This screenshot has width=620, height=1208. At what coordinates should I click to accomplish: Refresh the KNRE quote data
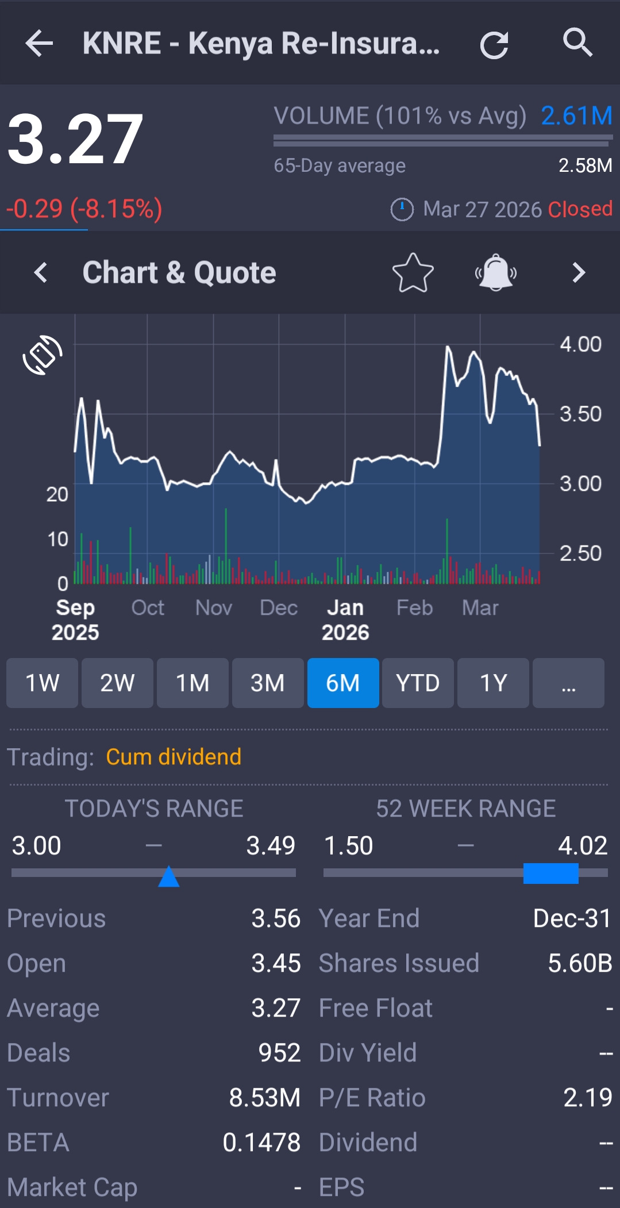(494, 45)
